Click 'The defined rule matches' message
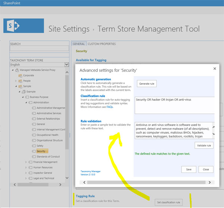This screenshot has height=208, width=224. click(162, 154)
